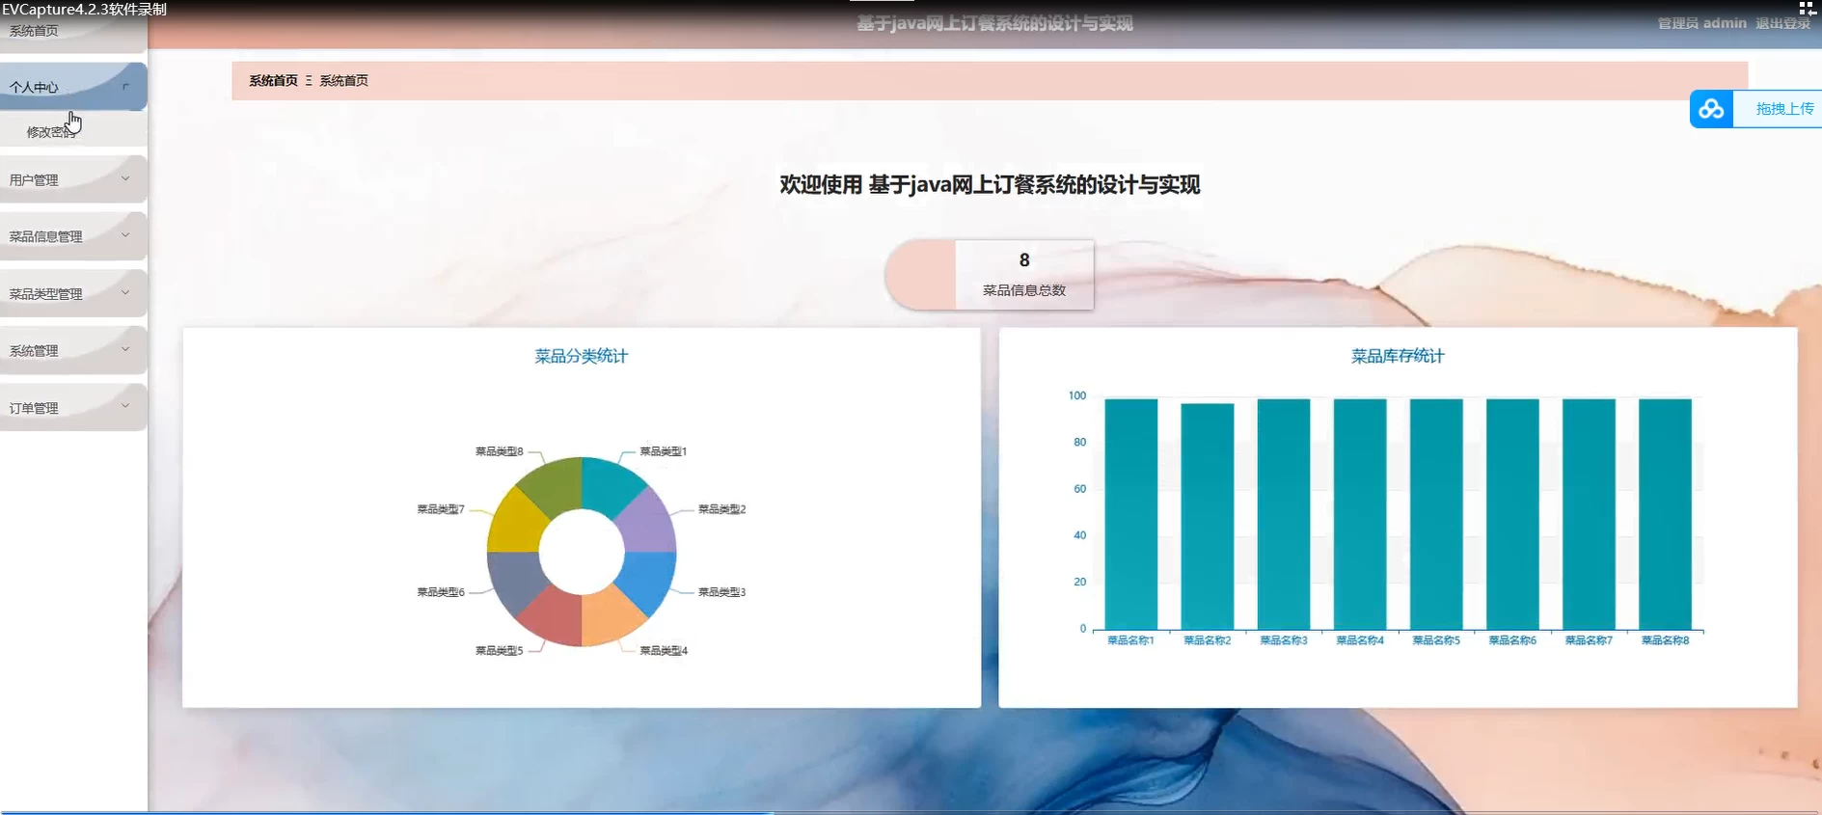Click the 菜品信息总数 statistics card
This screenshot has width=1822, height=815.
tap(1023, 275)
